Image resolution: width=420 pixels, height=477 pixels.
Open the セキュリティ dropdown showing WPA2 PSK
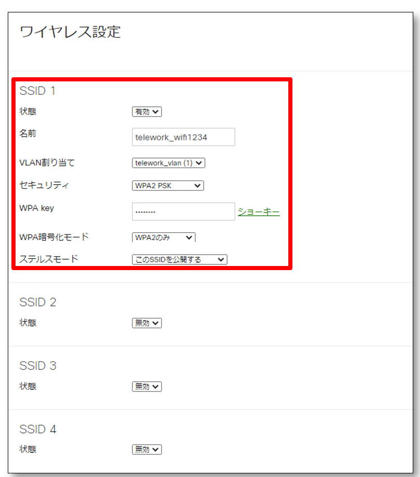(x=168, y=186)
